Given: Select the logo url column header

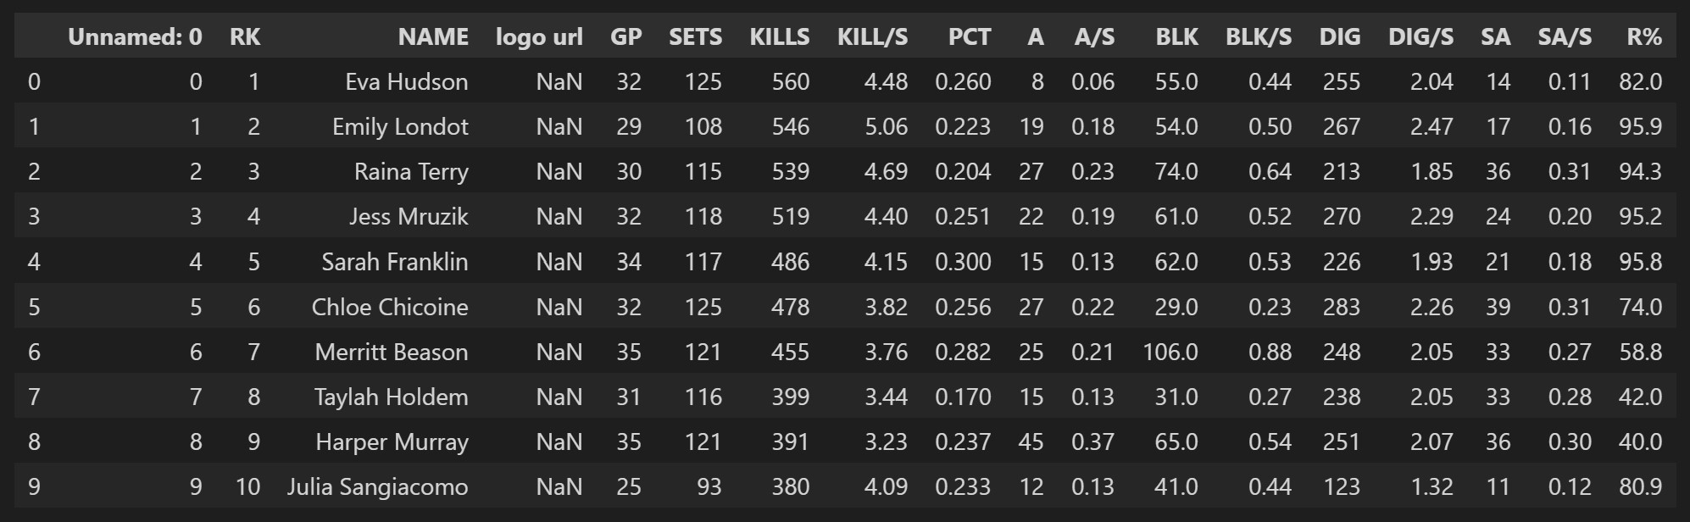Looking at the screenshot, I should point(539,37).
